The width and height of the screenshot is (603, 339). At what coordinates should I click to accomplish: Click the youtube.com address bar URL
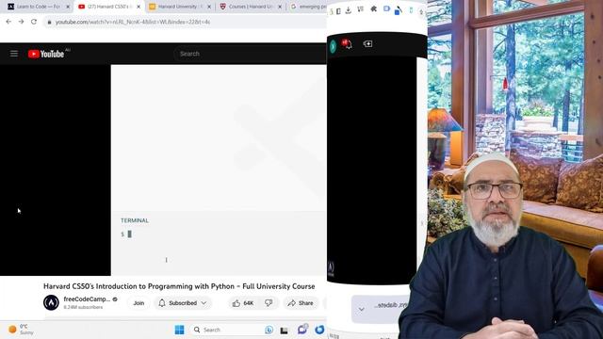(x=133, y=23)
